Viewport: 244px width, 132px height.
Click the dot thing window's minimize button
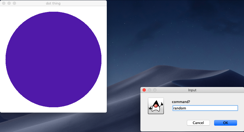pos(9,3)
